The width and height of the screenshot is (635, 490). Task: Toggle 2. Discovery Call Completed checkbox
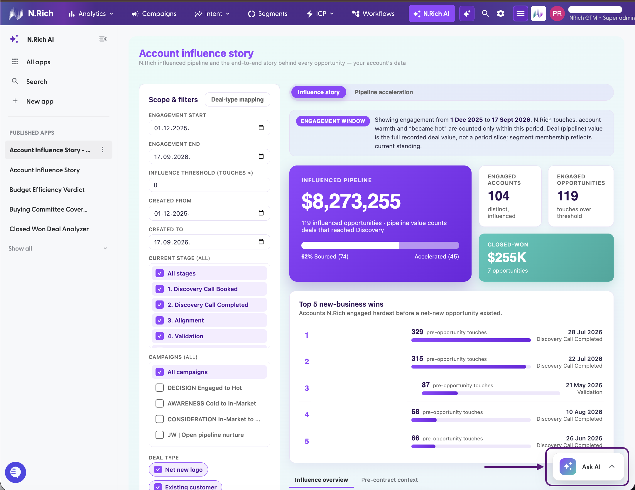pyautogui.click(x=160, y=305)
